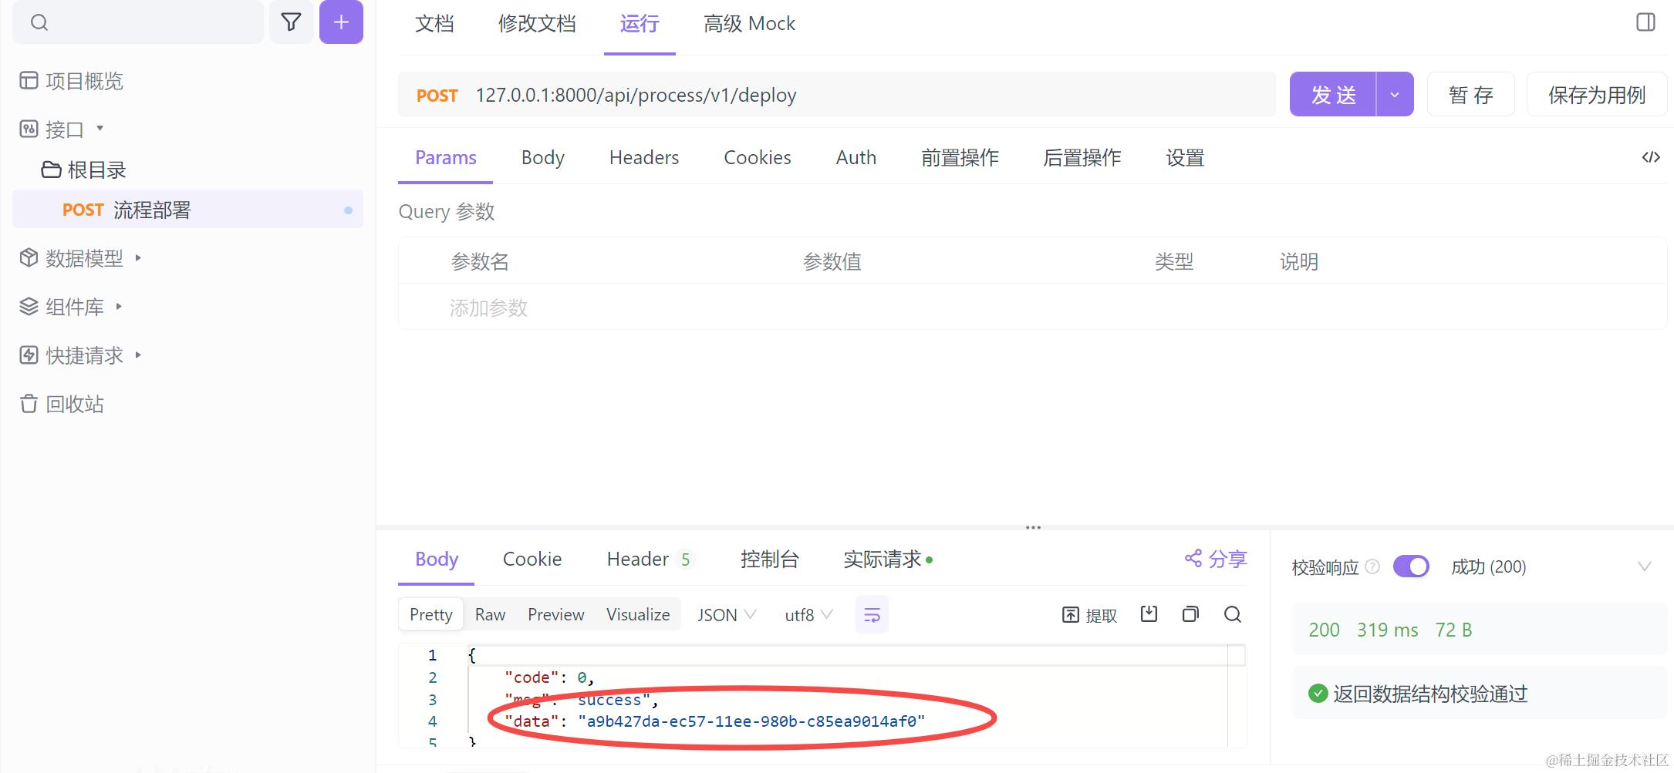Open the Cookies tab
This screenshot has width=1674, height=773.
tap(758, 157)
